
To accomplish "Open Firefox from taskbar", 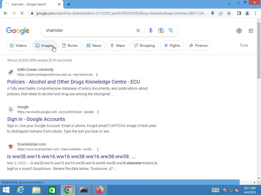I will tap(100, 190).
